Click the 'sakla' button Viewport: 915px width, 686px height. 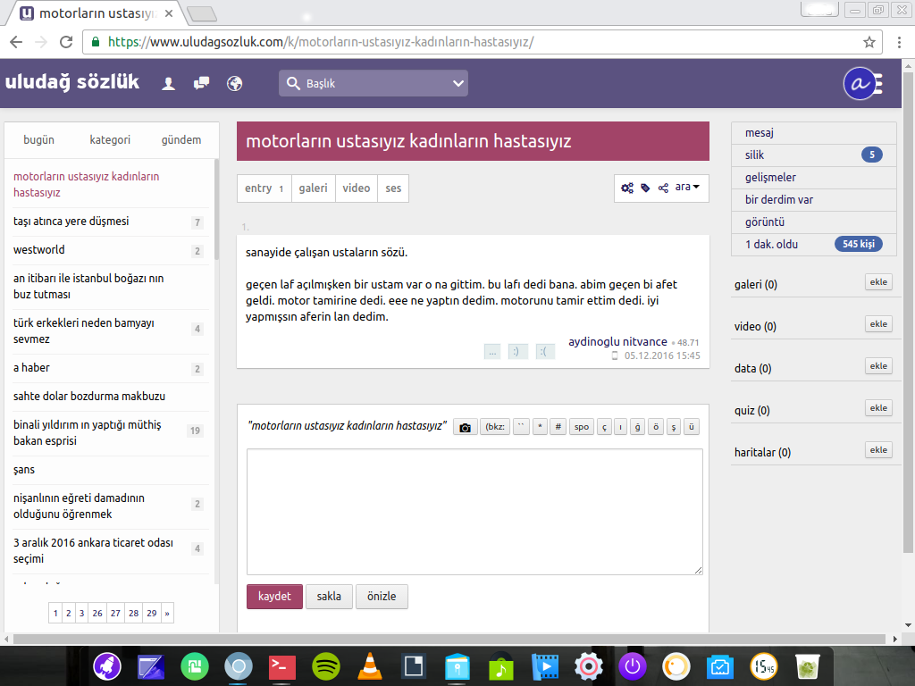(329, 596)
